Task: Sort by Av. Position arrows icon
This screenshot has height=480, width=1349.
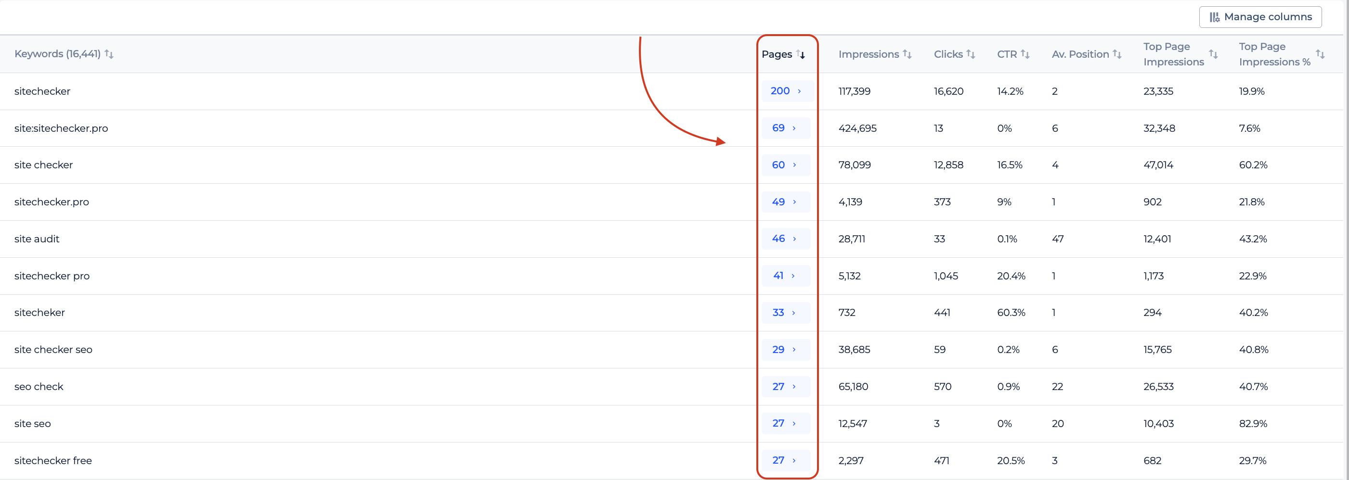Action: tap(1116, 54)
